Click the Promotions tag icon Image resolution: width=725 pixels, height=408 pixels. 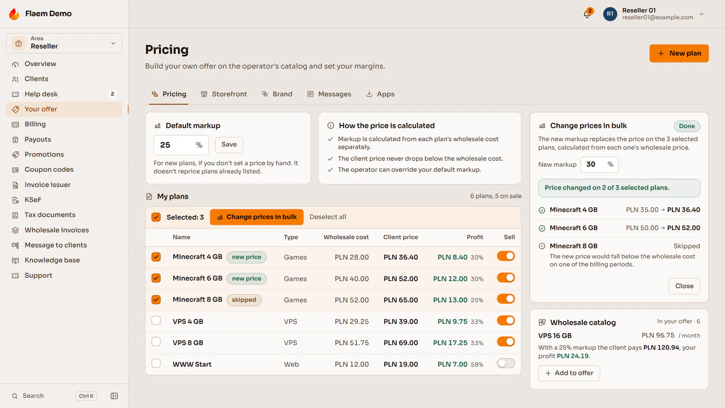15,155
